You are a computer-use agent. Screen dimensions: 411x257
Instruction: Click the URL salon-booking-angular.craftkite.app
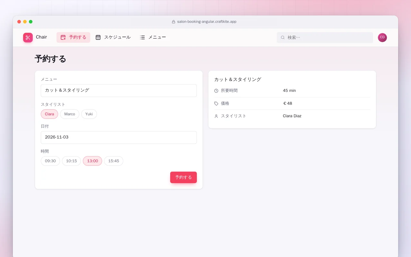point(207,22)
